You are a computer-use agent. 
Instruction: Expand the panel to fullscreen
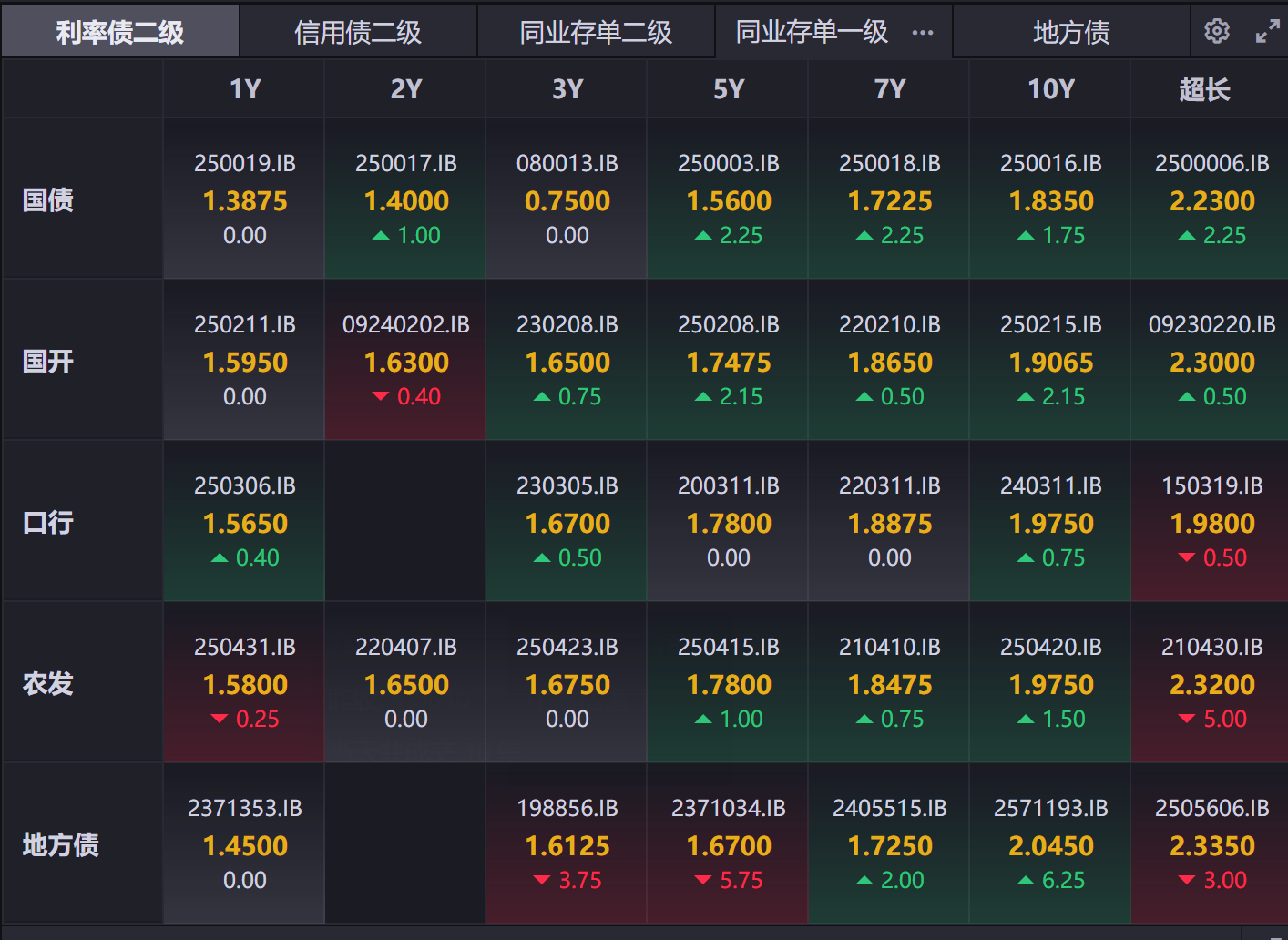[1267, 32]
